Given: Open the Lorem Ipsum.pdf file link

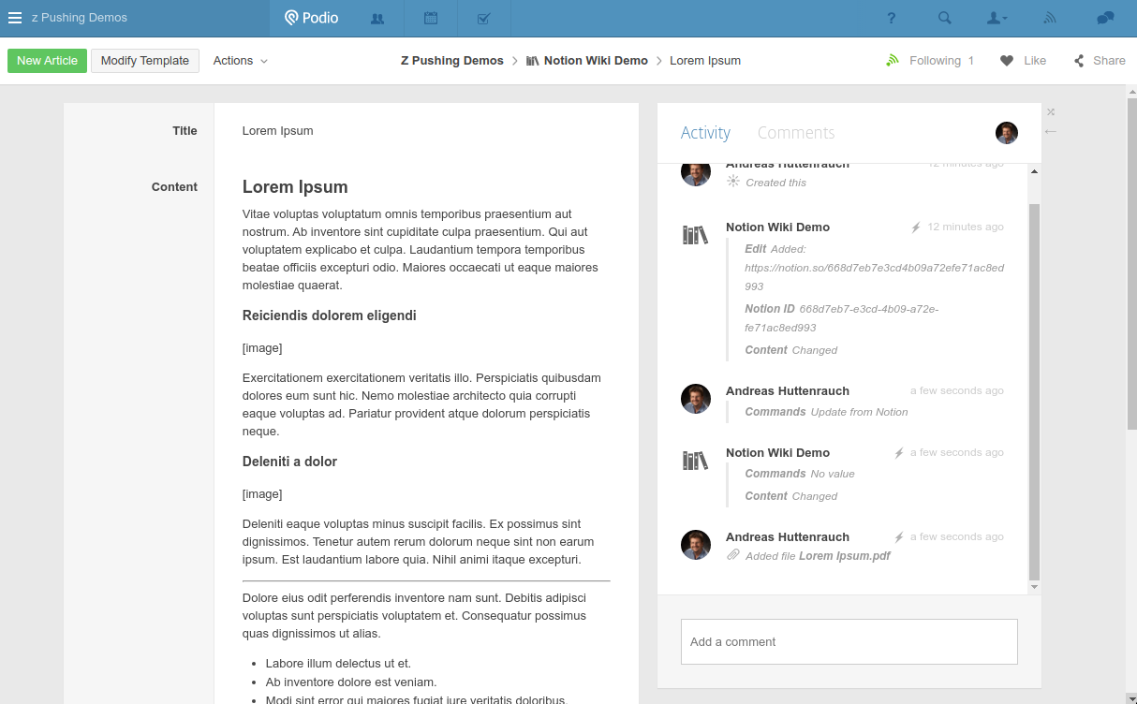Looking at the screenshot, I should coord(844,556).
